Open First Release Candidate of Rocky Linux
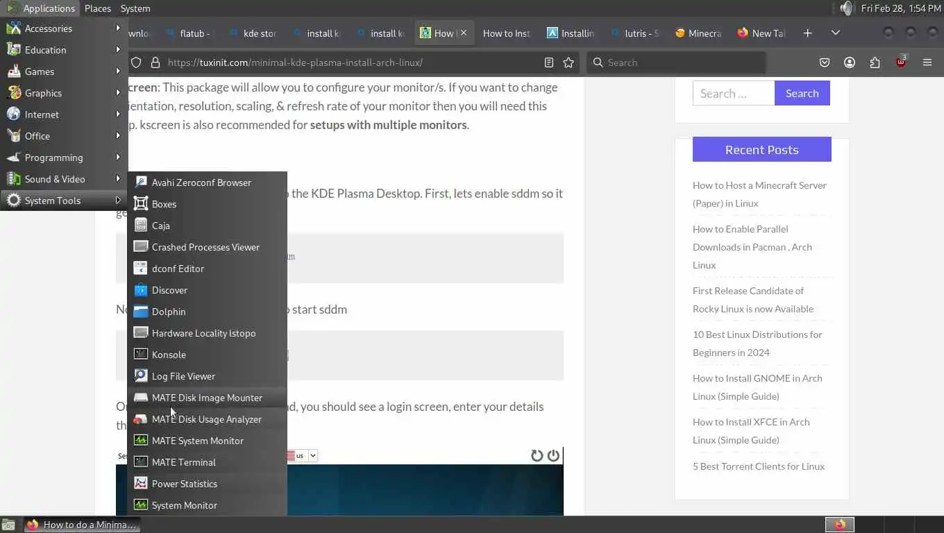The height and width of the screenshot is (533, 944). [x=753, y=300]
